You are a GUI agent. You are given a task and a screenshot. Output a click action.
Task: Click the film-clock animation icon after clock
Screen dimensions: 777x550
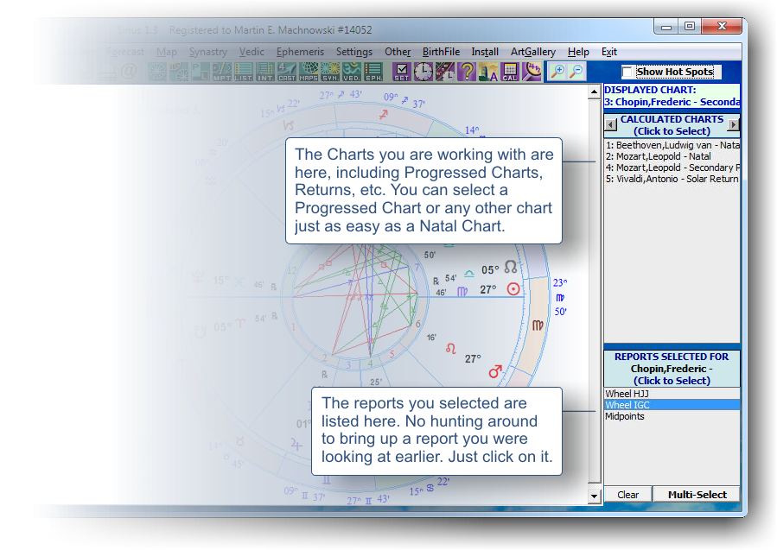(445, 72)
